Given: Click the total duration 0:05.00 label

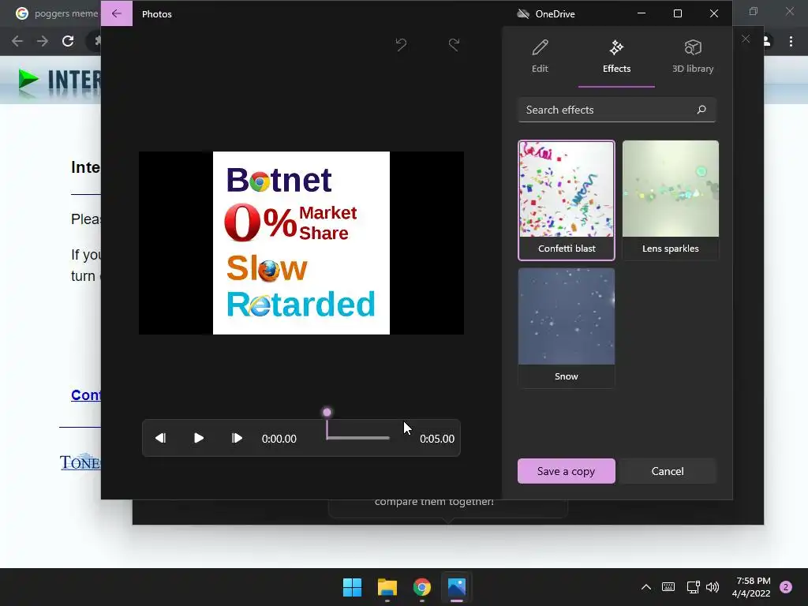Looking at the screenshot, I should 437,439.
